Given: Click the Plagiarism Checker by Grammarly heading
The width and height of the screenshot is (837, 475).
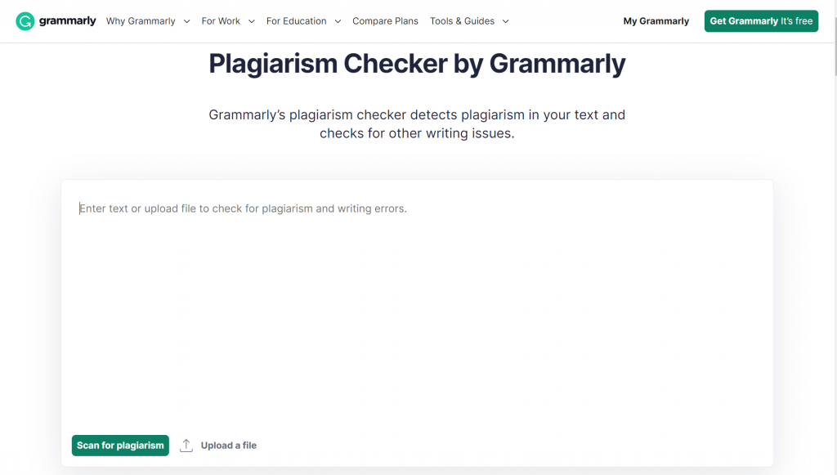Looking at the screenshot, I should [x=417, y=64].
